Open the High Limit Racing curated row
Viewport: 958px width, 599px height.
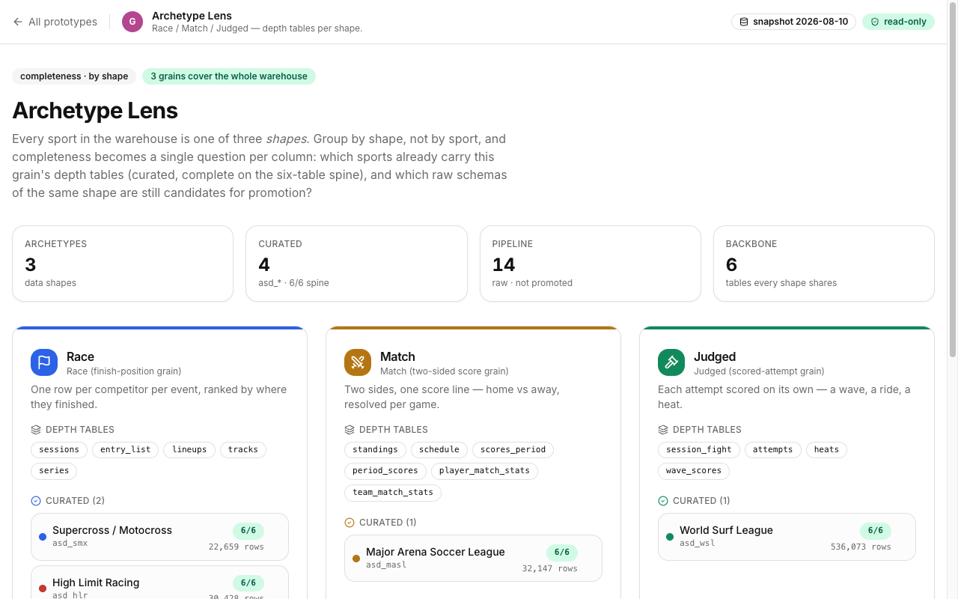coord(159,583)
